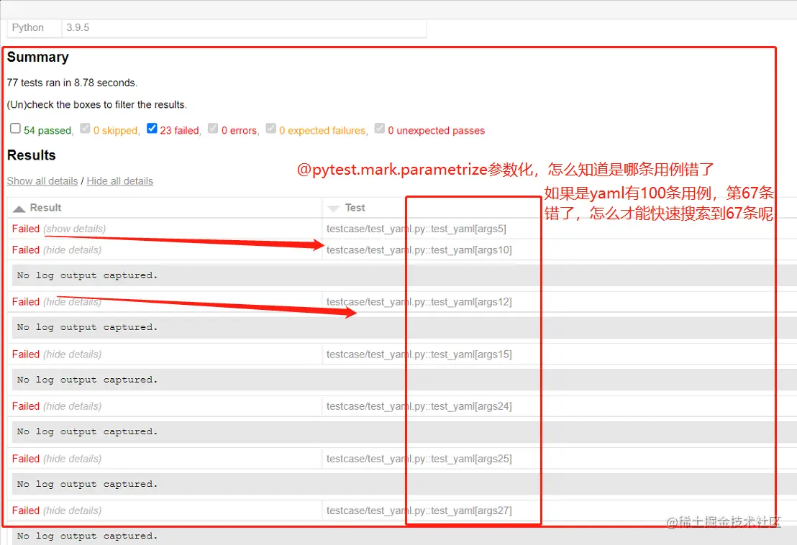The width and height of the screenshot is (797, 545).
Task: Click the Python version value 3.9.5
Action: tap(78, 27)
